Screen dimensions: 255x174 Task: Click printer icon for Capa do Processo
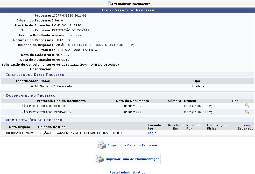point(102,145)
